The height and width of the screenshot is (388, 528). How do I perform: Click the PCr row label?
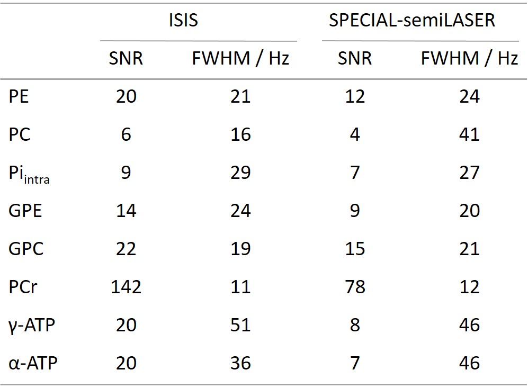click(24, 287)
